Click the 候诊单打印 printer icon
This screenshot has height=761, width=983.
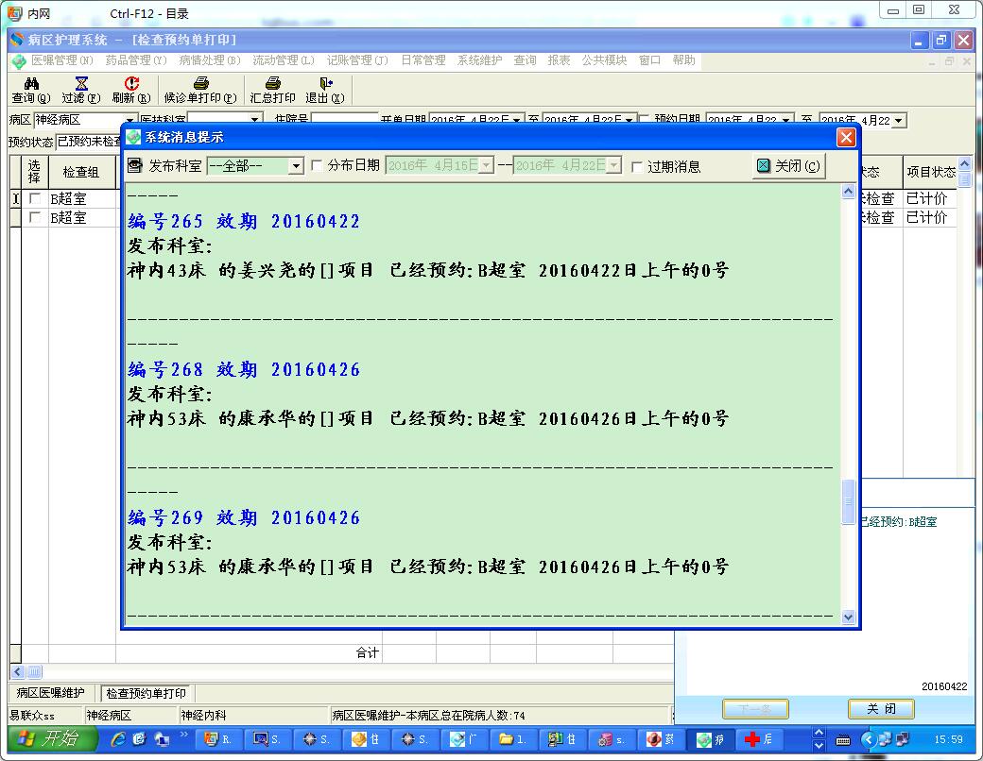tap(200, 83)
